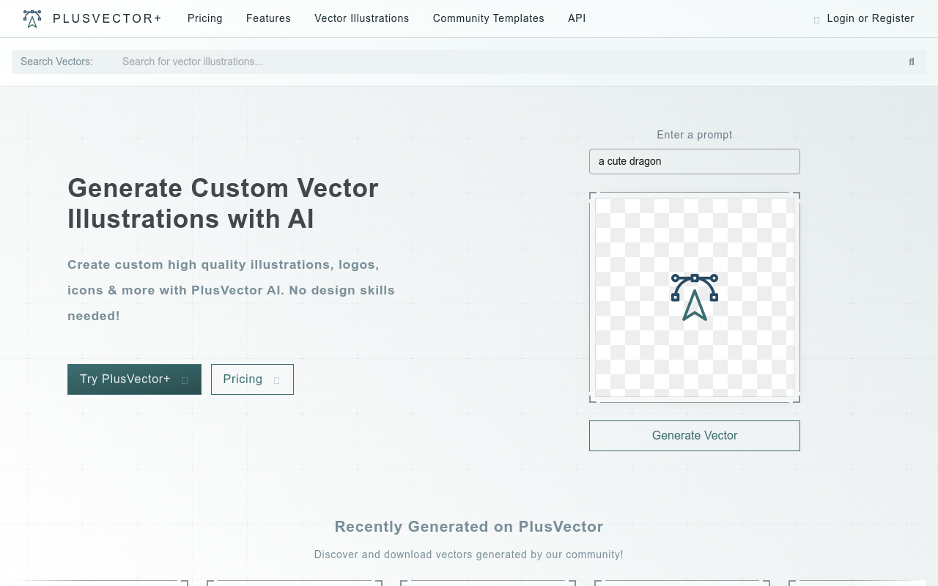Click the 'Enter a prompt' label
This screenshot has width=938, height=586.
click(695, 135)
